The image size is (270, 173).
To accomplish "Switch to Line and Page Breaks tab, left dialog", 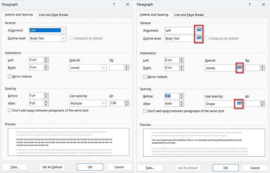I will click(53, 15).
